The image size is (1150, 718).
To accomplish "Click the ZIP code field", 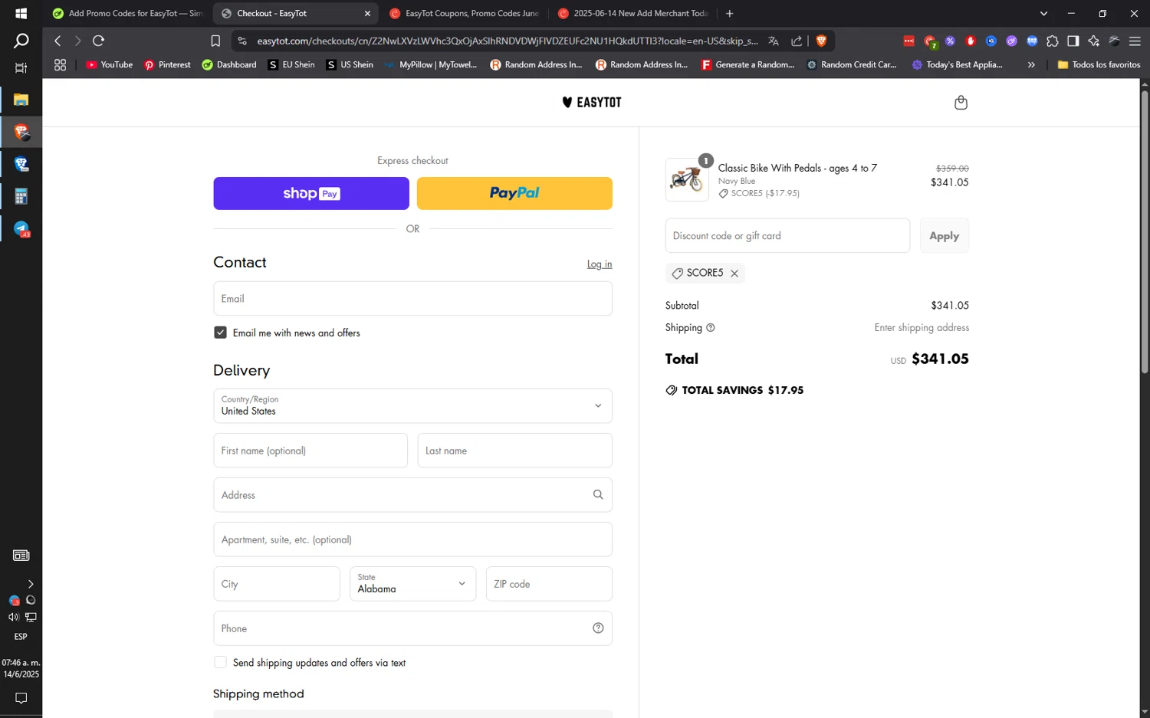I will (549, 584).
